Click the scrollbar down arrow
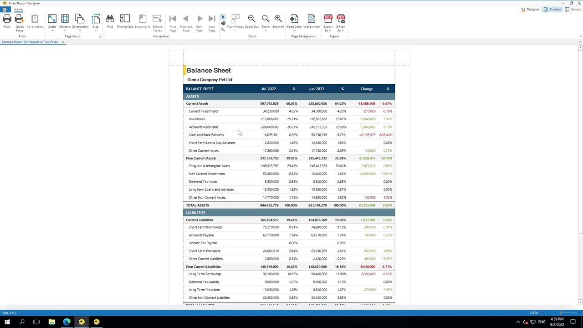The height and width of the screenshot is (328, 583). click(x=580, y=302)
